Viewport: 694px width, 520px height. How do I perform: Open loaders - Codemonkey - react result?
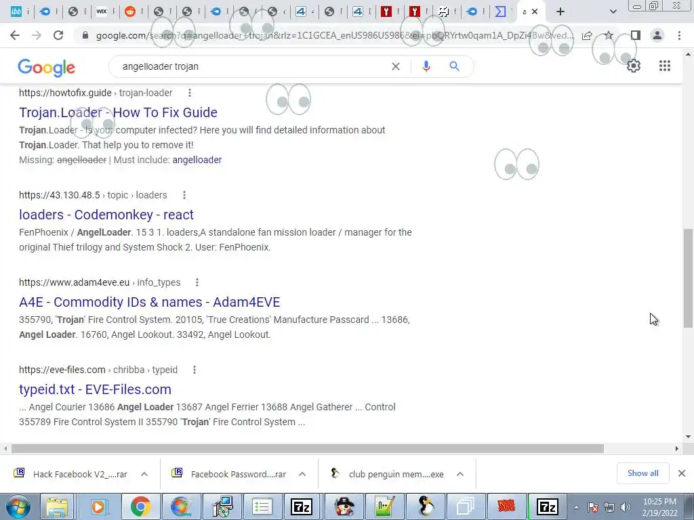click(x=106, y=215)
